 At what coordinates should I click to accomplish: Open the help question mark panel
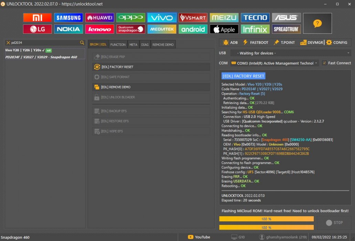[x=318, y=23]
